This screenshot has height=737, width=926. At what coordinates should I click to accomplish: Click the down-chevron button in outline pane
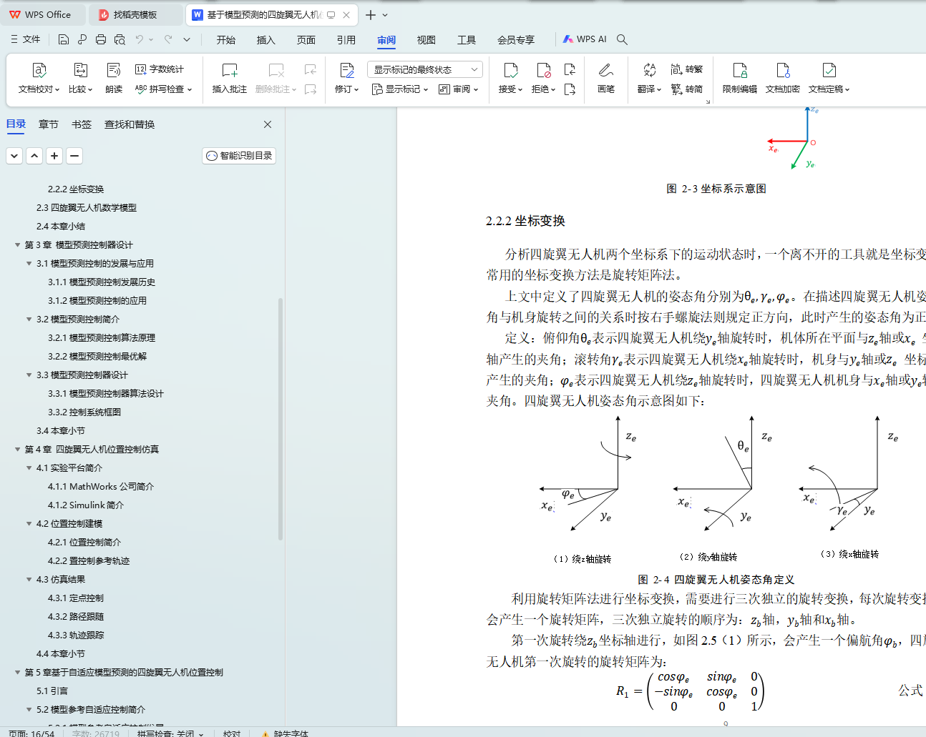pos(14,155)
